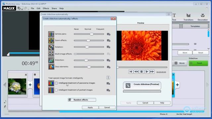Click the Distortion effect icon
Image resolution: width=212 pixels, height=119 pixels.
[x=51, y=60]
